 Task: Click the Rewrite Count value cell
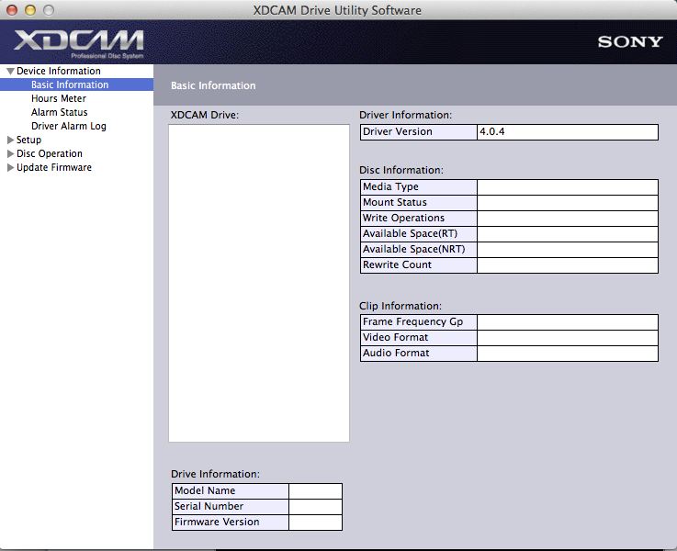coord(568,264)
